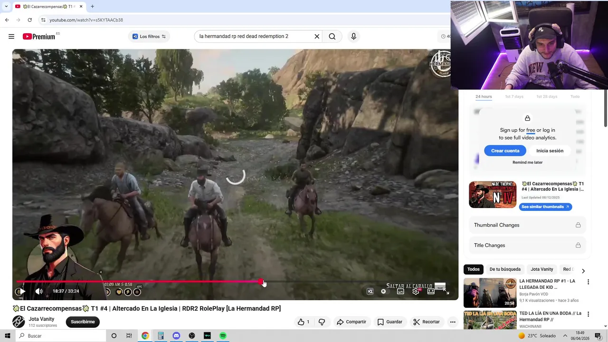Run search with the magnifying glass button
This screenshot has width=608, height=342.
332,37
